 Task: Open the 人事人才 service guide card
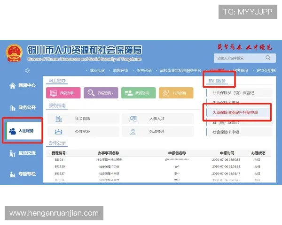tap(158, 119)
